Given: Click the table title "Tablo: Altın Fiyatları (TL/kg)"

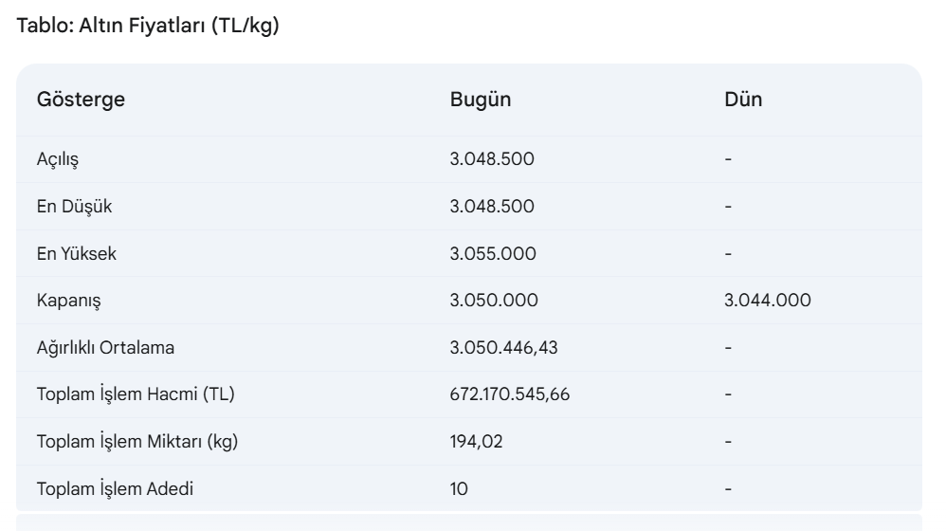Looking at the screenshot, I should [x=148, y=28].
